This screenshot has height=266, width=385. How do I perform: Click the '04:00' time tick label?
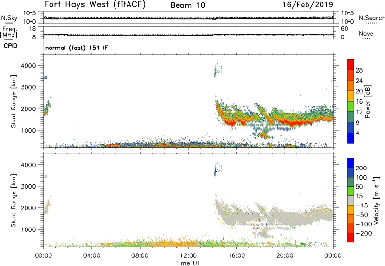(91, 256)
